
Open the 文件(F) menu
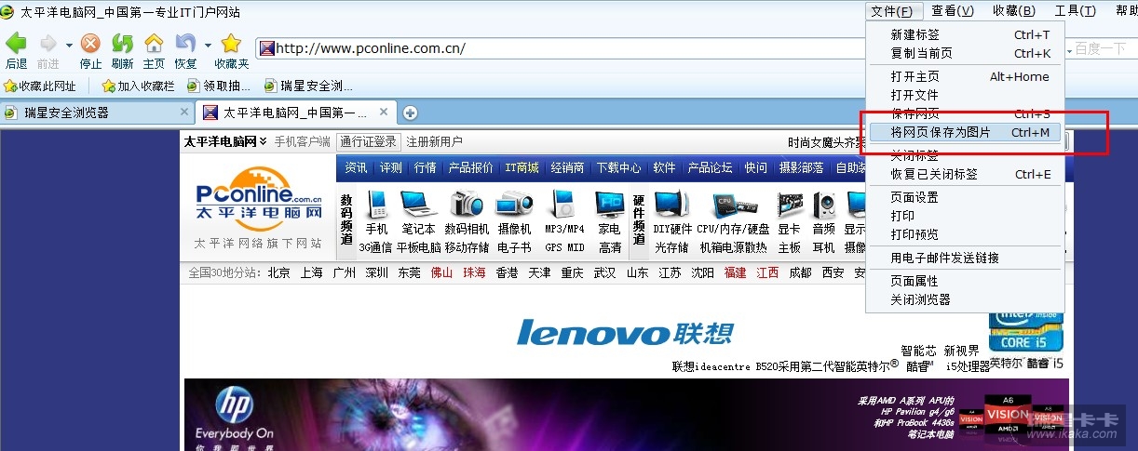coord(892,11)
